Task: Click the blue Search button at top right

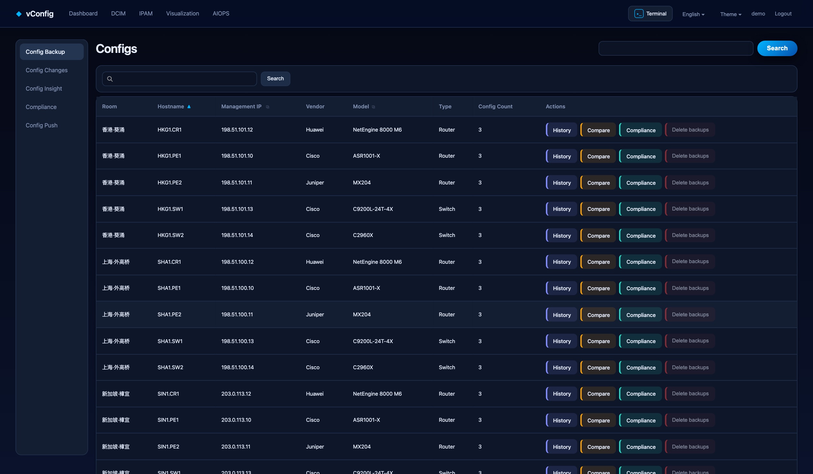Action: pos(777,48)
